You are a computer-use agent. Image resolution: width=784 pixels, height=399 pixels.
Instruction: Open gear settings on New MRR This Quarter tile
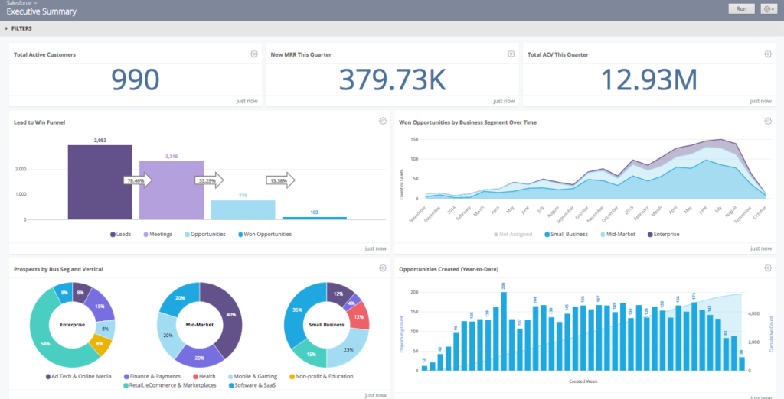point(511,54)
